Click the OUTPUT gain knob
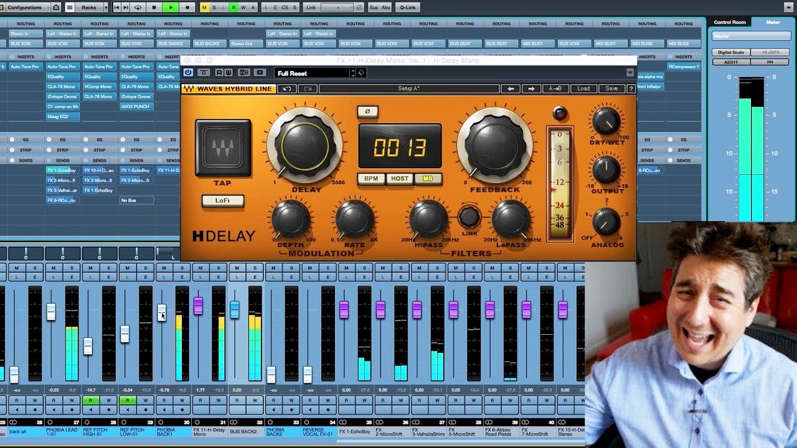Viewport: 797px width, 448px height. [606, 170]
